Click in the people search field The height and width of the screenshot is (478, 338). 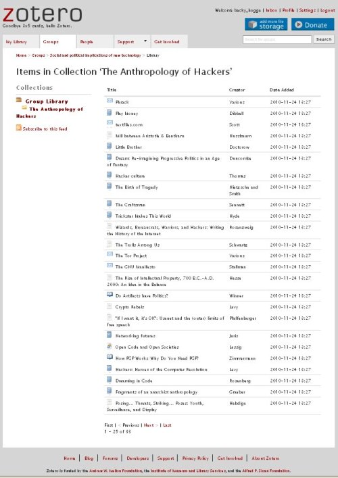pos(277,39)
